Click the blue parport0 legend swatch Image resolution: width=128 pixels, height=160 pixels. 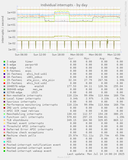(4, 65)
